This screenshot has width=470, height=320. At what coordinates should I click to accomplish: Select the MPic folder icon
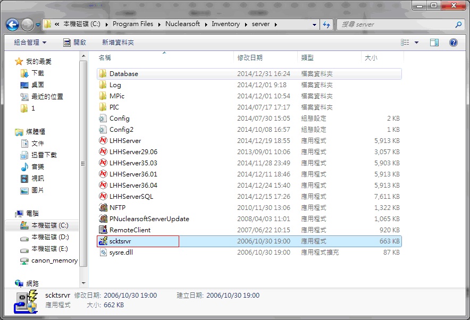click(103, 96)
